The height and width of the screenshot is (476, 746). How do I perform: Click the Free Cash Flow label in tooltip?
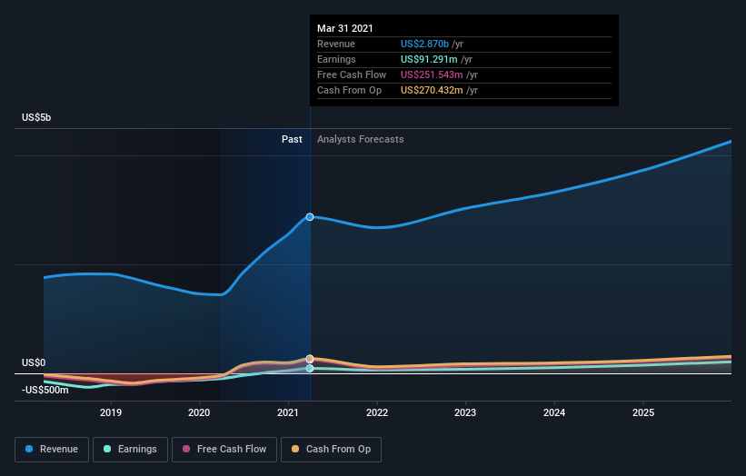[x=352, y=74]
